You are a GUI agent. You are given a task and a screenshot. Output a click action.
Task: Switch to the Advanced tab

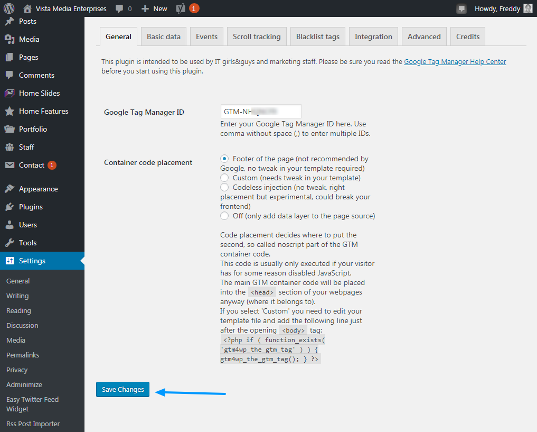[424, 36]
